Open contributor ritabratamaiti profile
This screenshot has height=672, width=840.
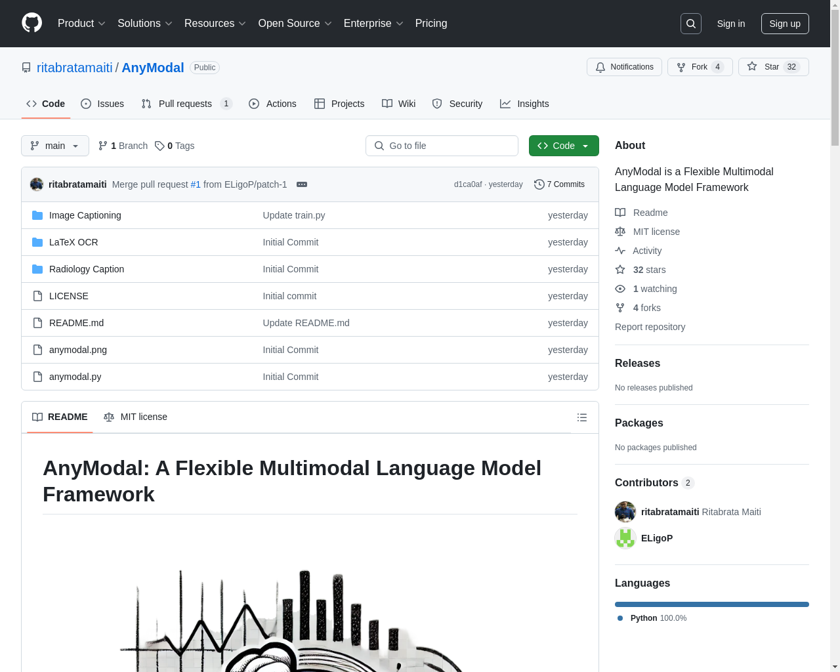coord(670,512)
